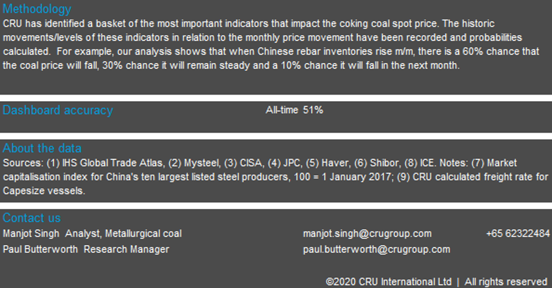The height and width of the screenshot is (288, 552).
Task: Select the All-time 51% accuracy value
Action: pos(294,110)
